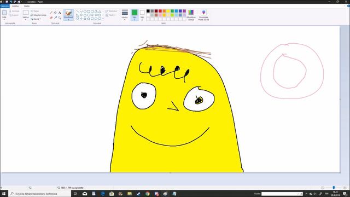Select the five-point star shape
Viewport: 350px width, 197px height.
(x=85, y=19)
